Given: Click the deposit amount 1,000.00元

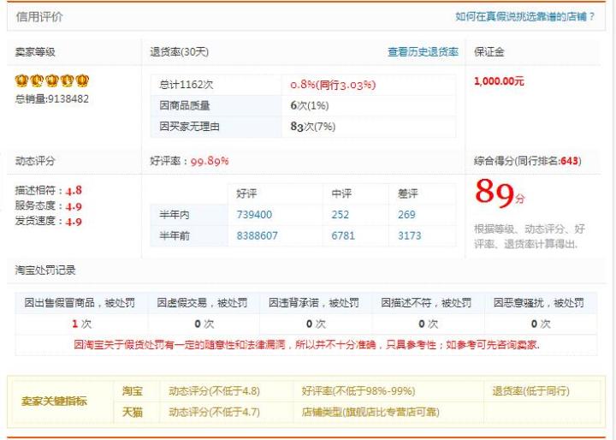Looking at the screenshot, I should coord(499,81).
